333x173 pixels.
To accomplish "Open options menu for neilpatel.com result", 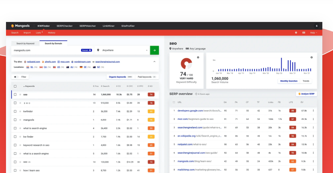I will tap(313, 144).
